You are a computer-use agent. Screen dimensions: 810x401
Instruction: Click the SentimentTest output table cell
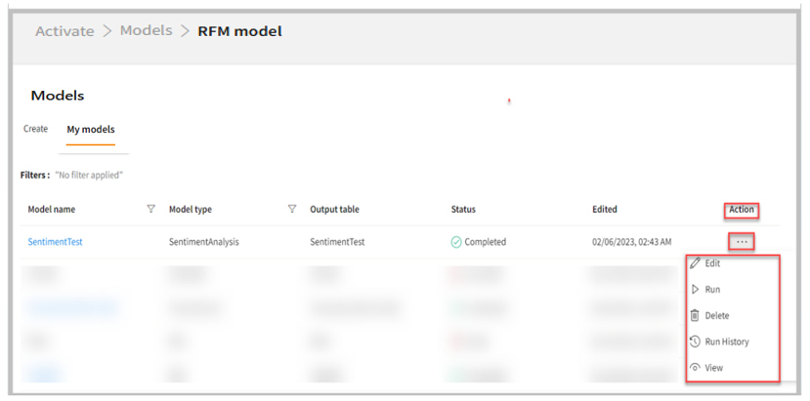pos(337,242)
